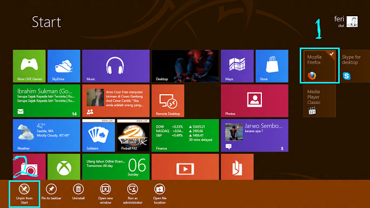This screenshot has height=208, width=370.
Task: Open the Finance tile
Action: pyautogui.click(x=185, y=135)
